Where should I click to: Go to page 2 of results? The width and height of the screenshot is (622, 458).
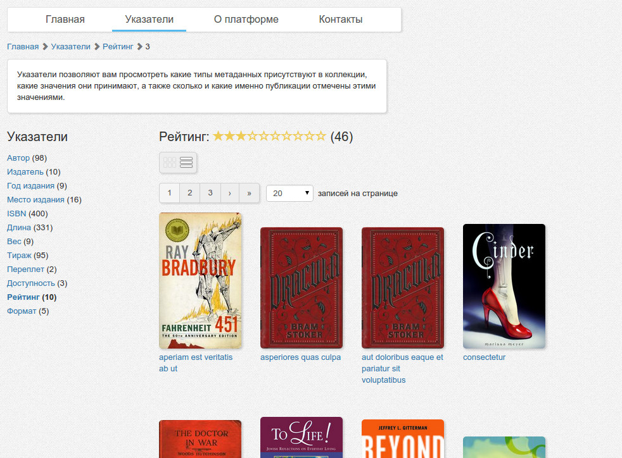coord(189,193)
